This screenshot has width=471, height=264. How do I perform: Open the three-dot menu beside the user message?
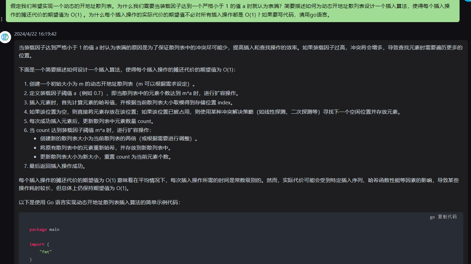(x=2, y=19)
